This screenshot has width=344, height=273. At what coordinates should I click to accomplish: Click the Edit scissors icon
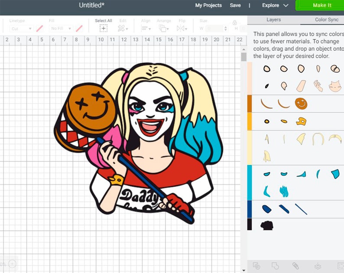tap(121, 28)
